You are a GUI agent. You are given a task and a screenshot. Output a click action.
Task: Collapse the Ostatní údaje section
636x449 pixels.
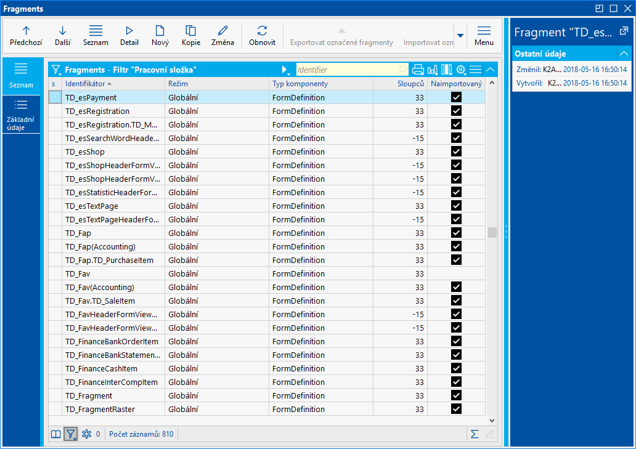click(x=624, y=54)
